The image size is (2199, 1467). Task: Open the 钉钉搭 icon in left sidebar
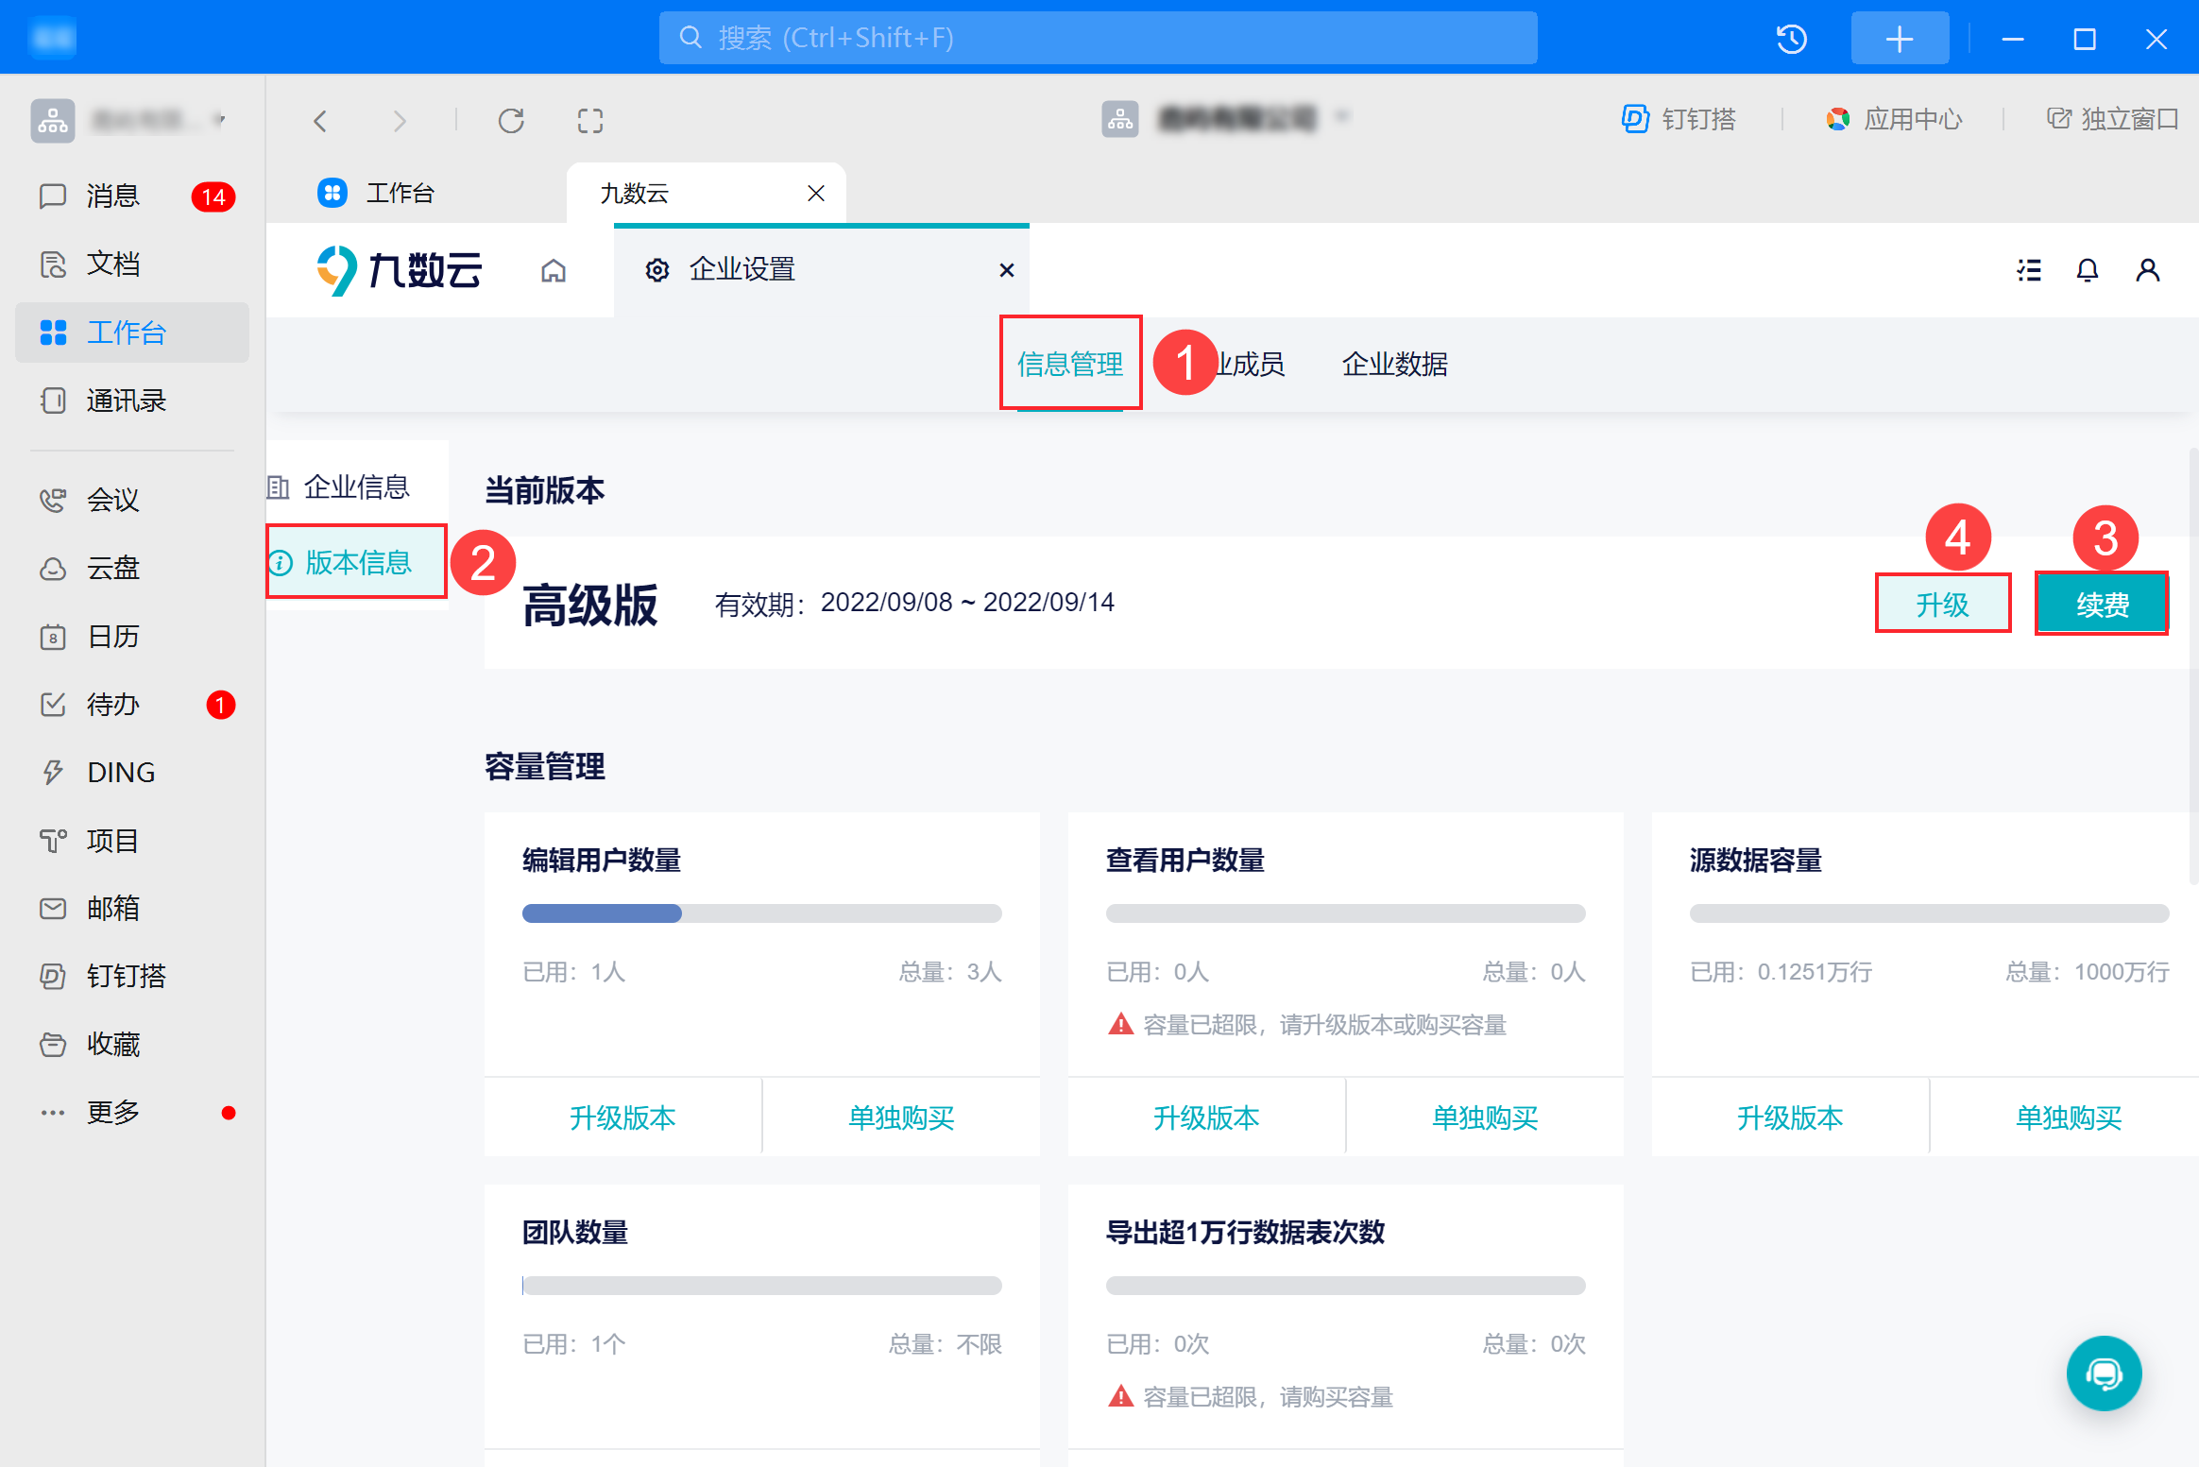53,976
